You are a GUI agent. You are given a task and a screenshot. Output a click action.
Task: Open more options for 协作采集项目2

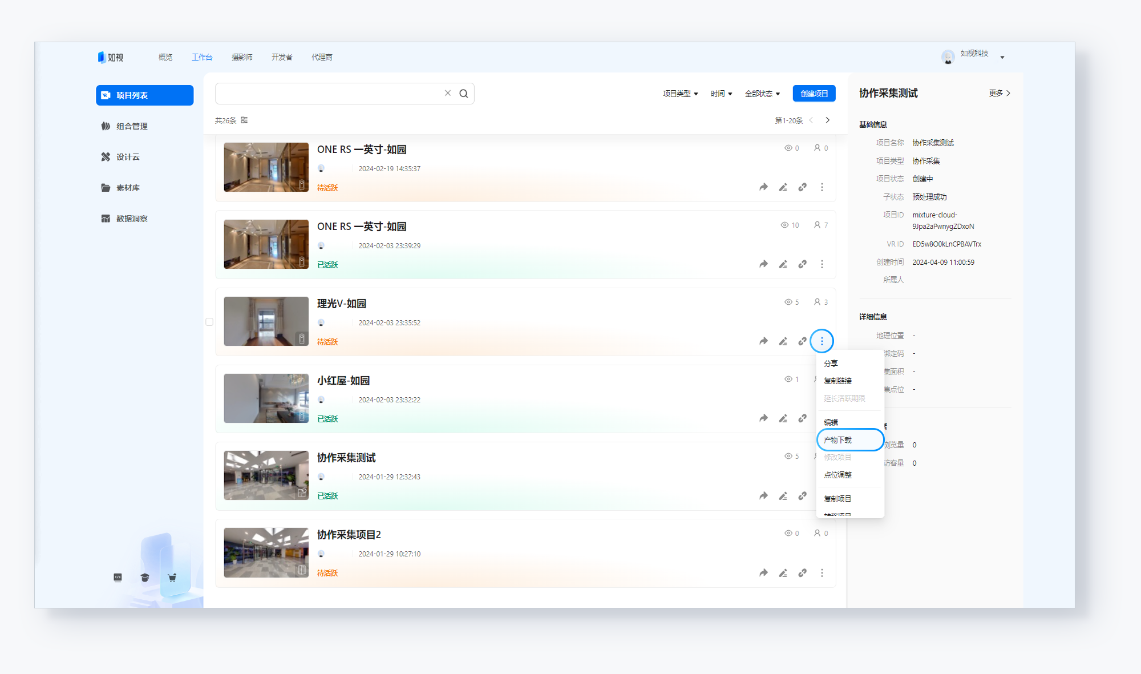(x=822, y=573)
